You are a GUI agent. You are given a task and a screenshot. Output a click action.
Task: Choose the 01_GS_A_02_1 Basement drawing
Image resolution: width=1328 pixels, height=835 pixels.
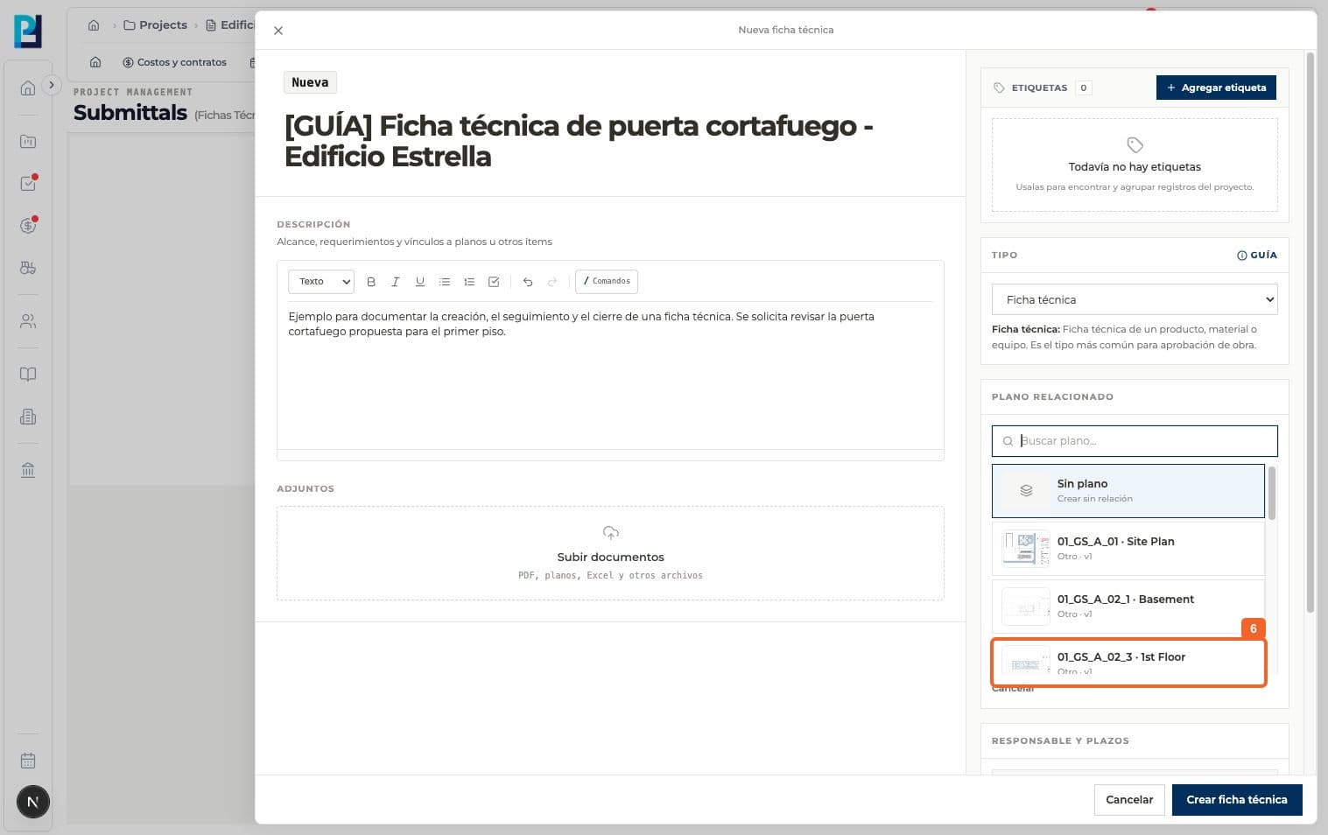1128,607
